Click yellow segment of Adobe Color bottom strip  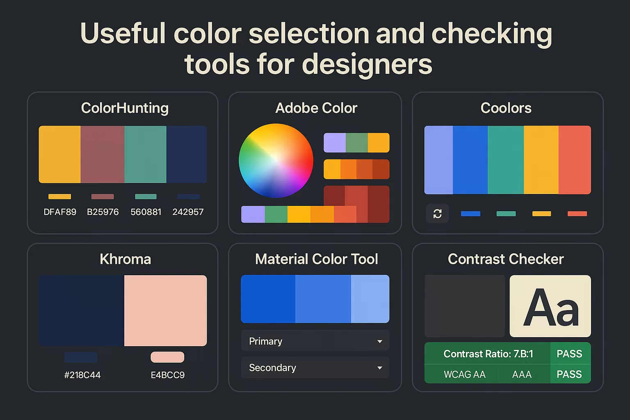click(x=299, y=215)
